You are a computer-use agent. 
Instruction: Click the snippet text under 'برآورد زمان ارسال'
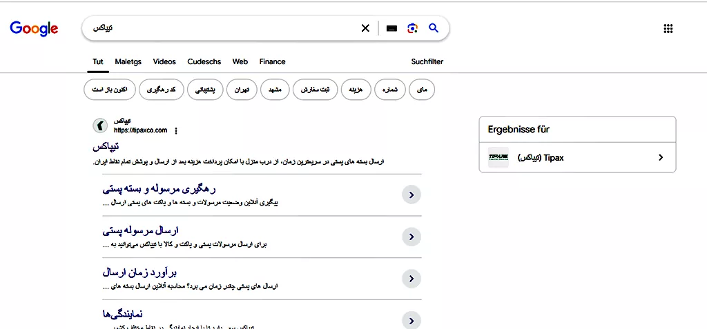tap(191, 286)
